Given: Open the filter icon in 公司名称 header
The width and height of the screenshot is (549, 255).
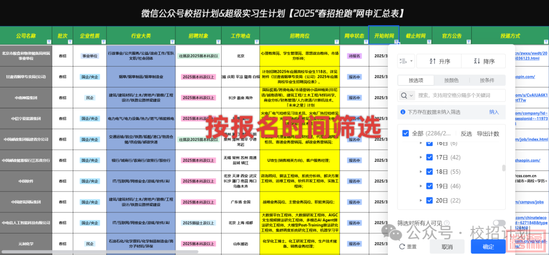Looking at the screenshot, I should click(49, 42).
